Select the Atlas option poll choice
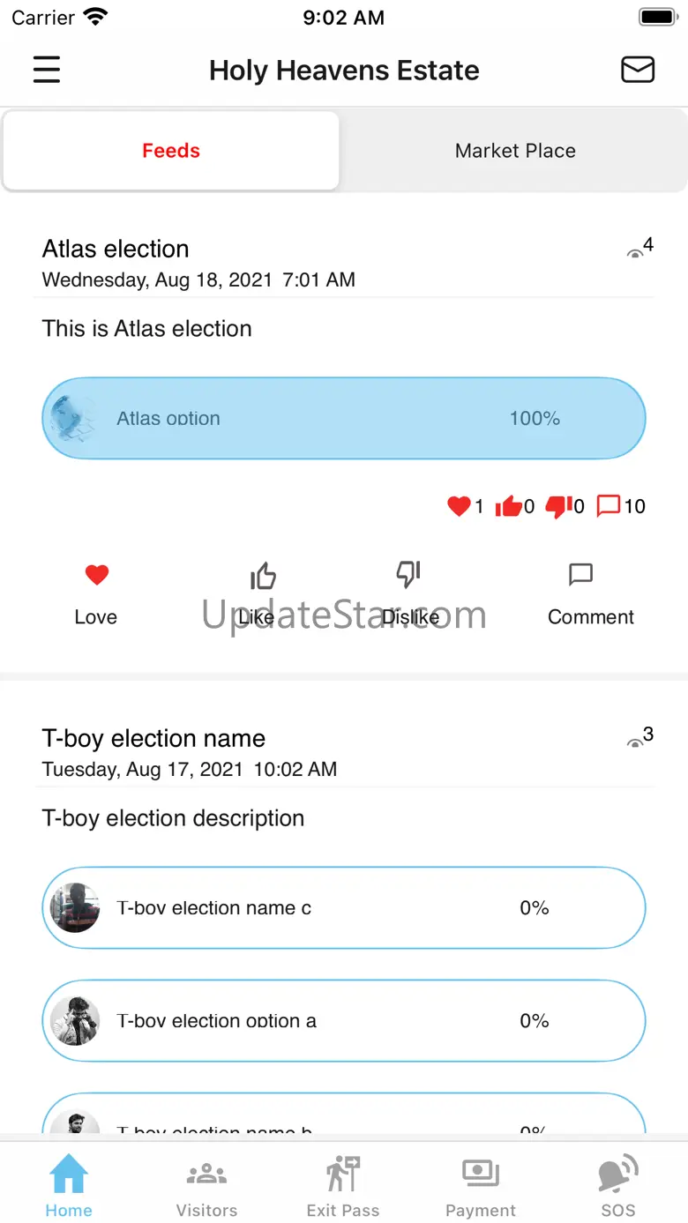The image size is (688, 1223). point(344,419)
